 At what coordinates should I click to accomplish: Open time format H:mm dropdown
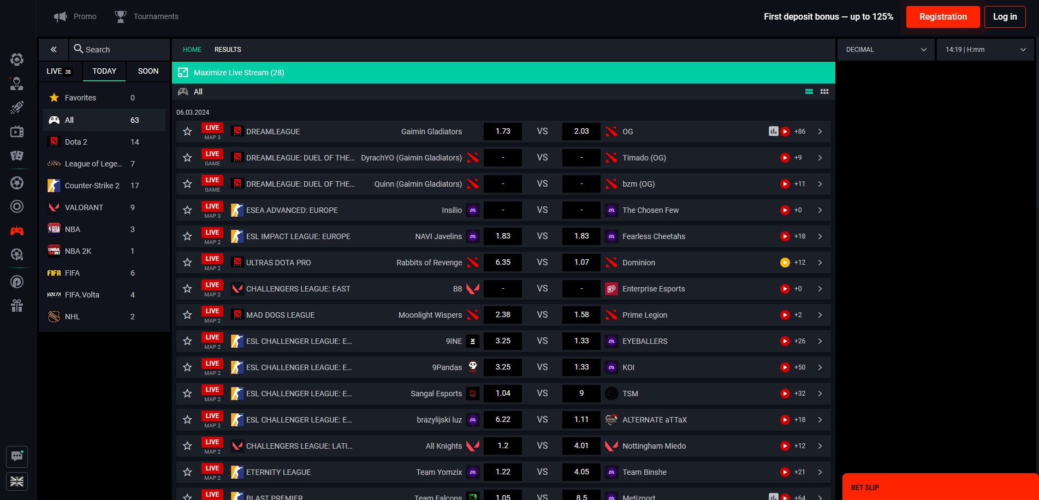pos(985,50)
